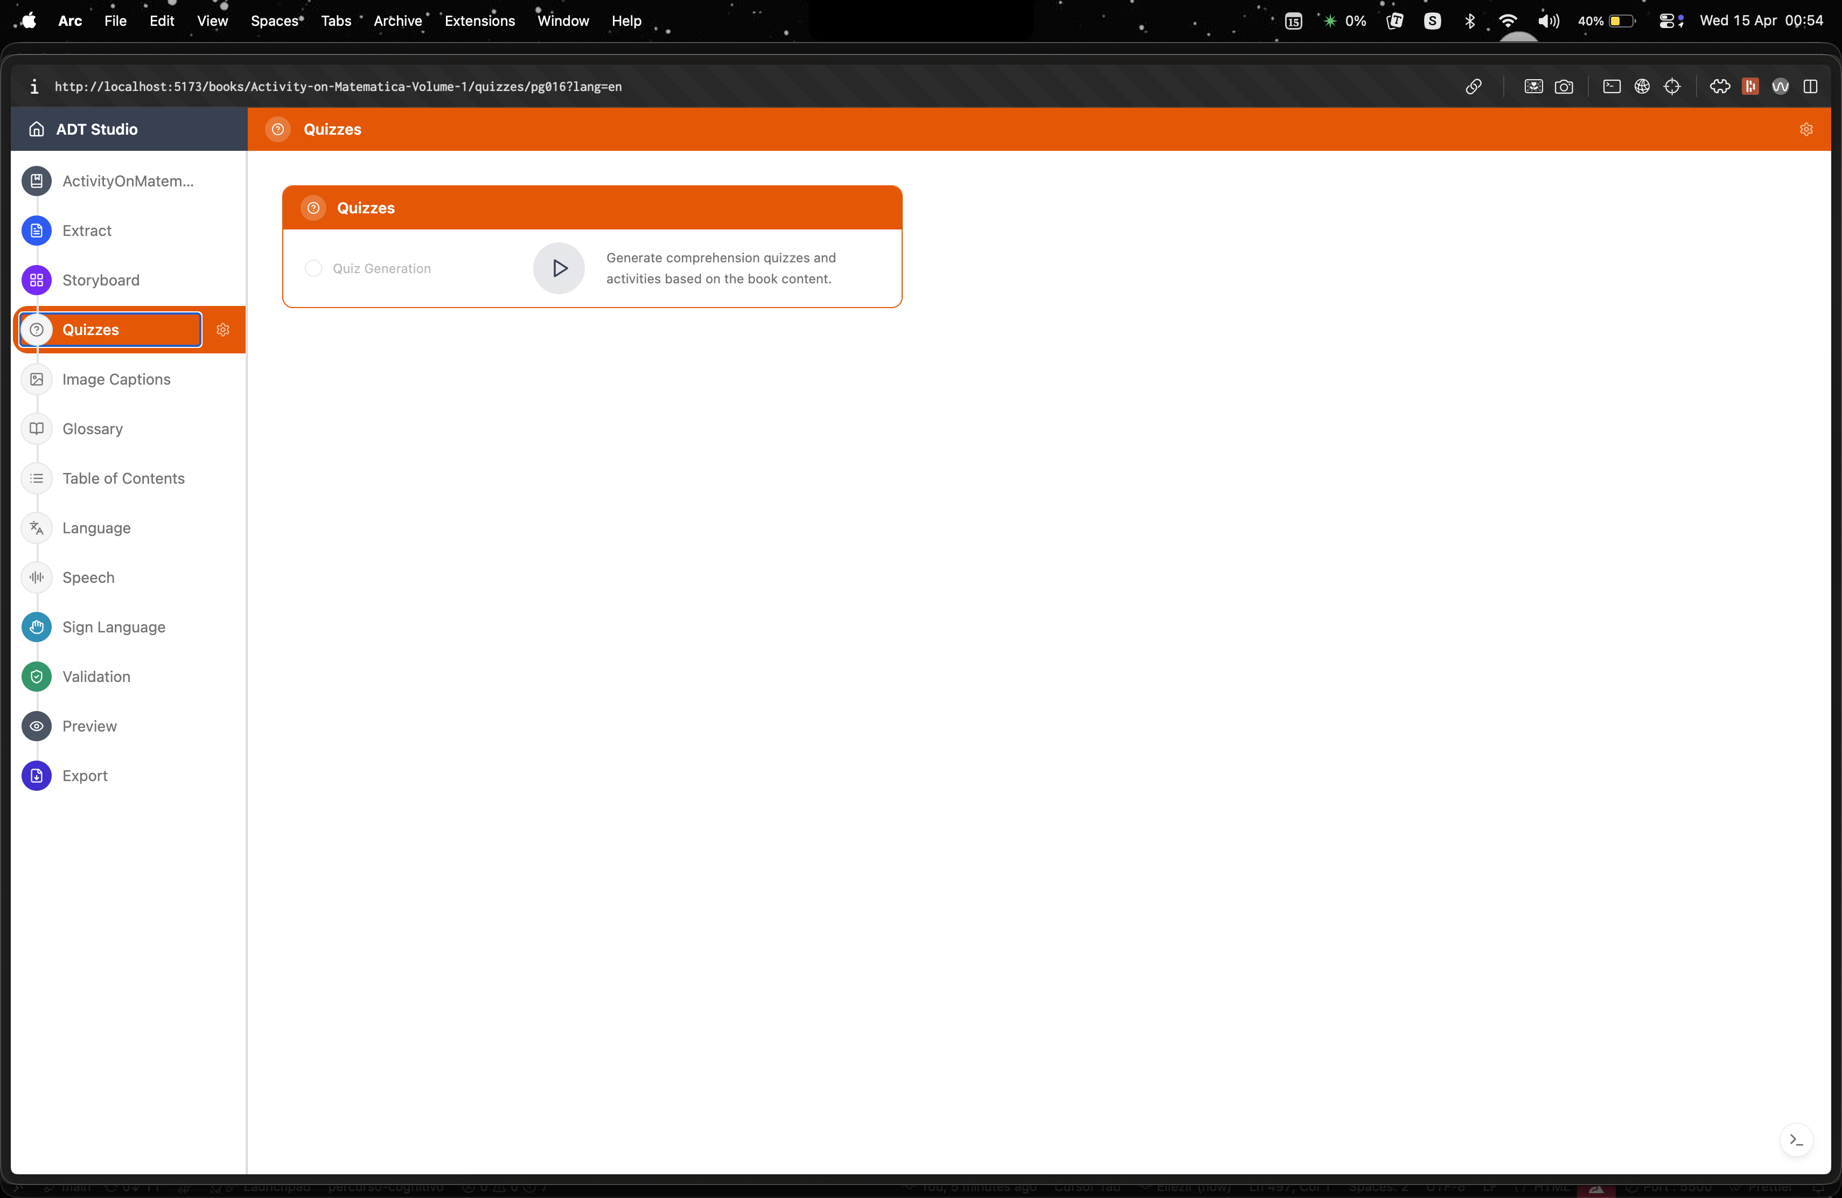Go to ADT Studio home label
This screenshot has width=1842, height=1198.
[x=97, y=129]
